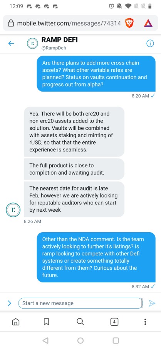Select the 'full product is close' message bubble
Screen dimensions: 161x350
click(74, 169)
